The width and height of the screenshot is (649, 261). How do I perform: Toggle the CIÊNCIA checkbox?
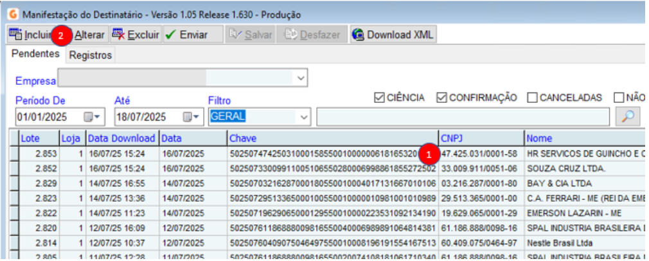coord(378,98)
